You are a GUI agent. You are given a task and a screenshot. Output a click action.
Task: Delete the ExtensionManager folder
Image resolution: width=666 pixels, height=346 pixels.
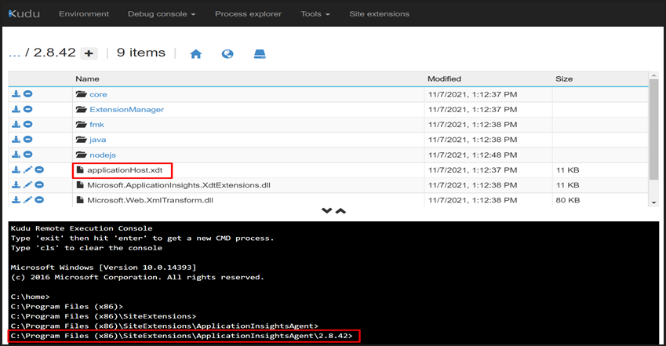pos(27,109)
